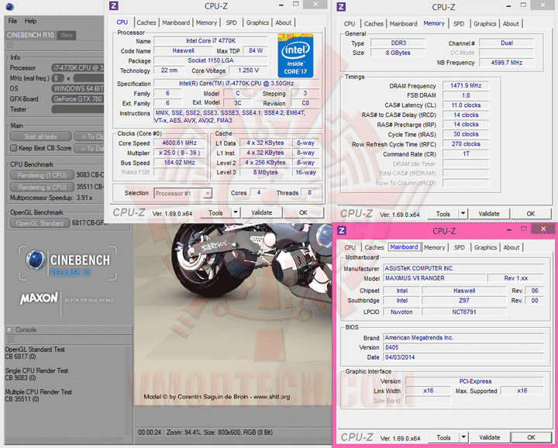Viewport: 558px width, 448px height.
Task: Open Tools dropdown arrow in CPU window
Action: pos(236,212)
